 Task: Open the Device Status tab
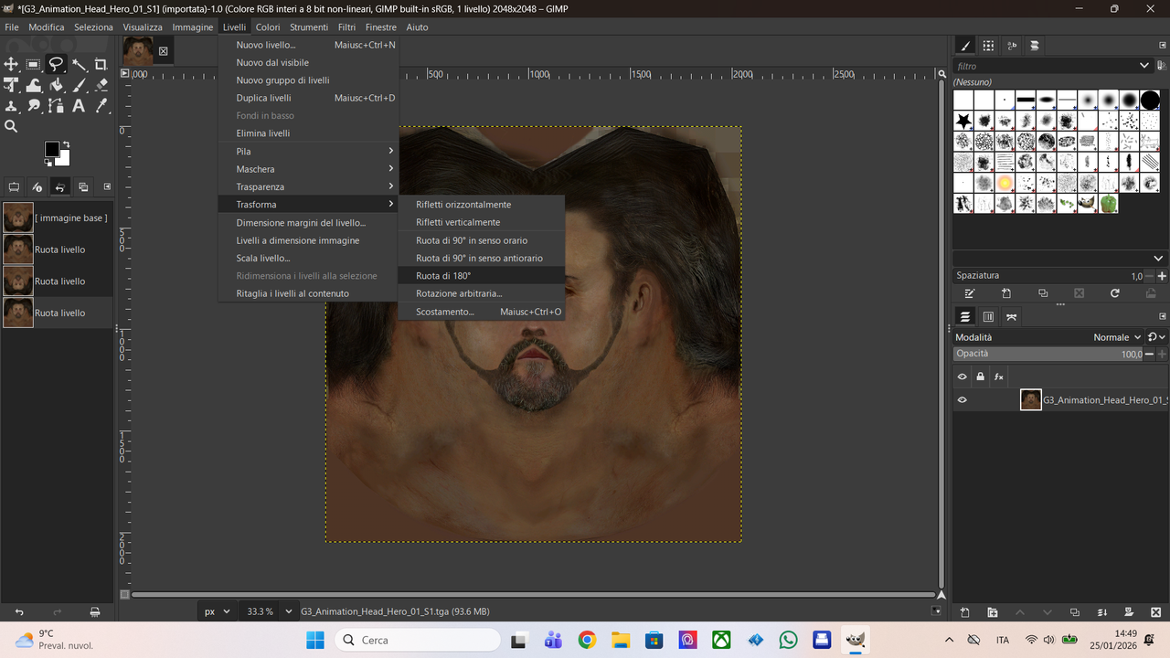tap(37, 186)
